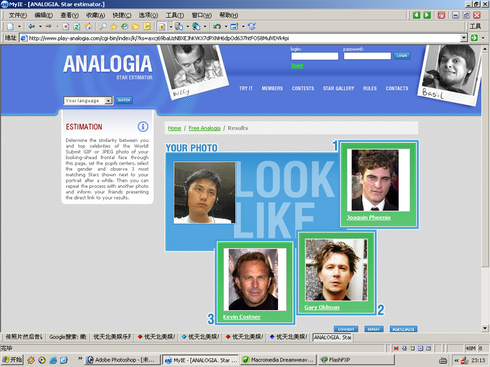Expand the dropdown beside the globe icon
This screenshot has height=367, width=490.
[205, 26]
